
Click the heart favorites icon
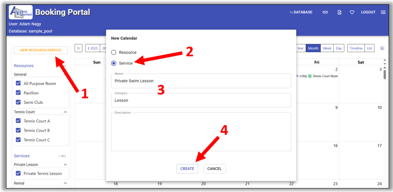point(352,13)
